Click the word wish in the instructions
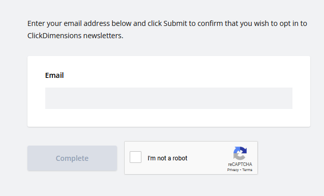Image resolution: width=324 pixels, height=196 pixels. pos(261,23)
